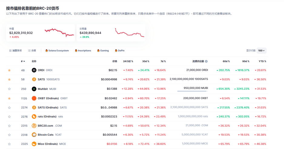284x149 pixels.
Task: Click the info icon beside 流通供应量
Action: pyautogui.click(x=206, y=61)
